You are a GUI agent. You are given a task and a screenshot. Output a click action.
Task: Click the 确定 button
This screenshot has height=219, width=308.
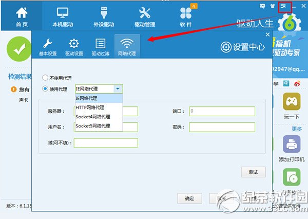pyautogui.click(x=190, y=198)
